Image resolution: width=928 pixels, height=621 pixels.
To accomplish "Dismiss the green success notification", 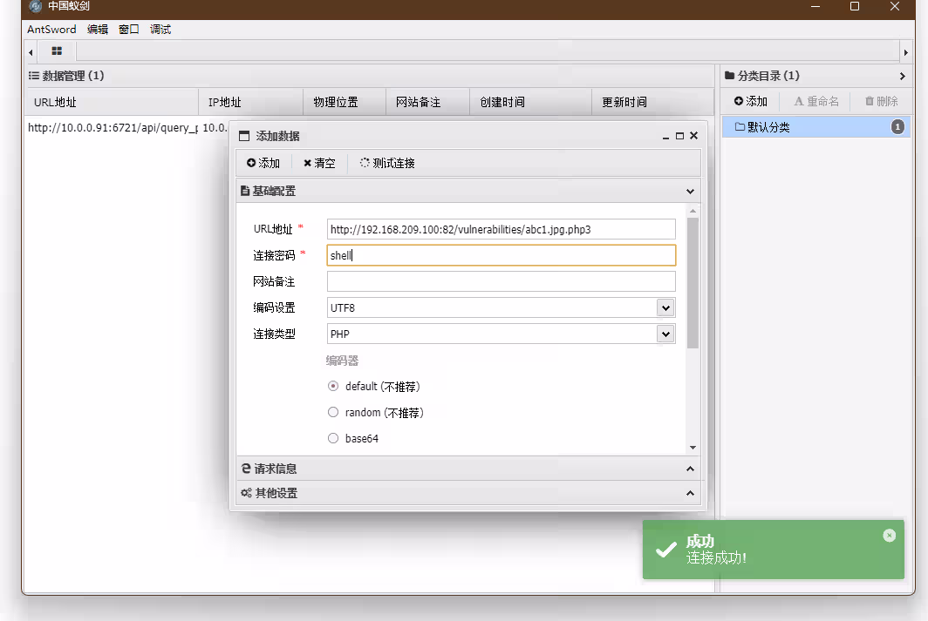I will [889, 536].
